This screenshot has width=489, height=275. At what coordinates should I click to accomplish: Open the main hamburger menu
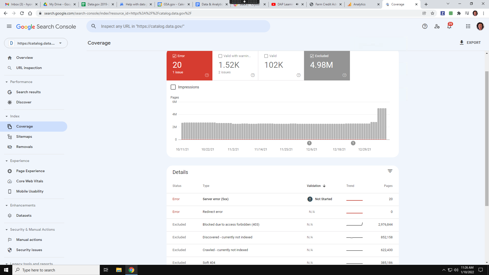pos(9,26)
